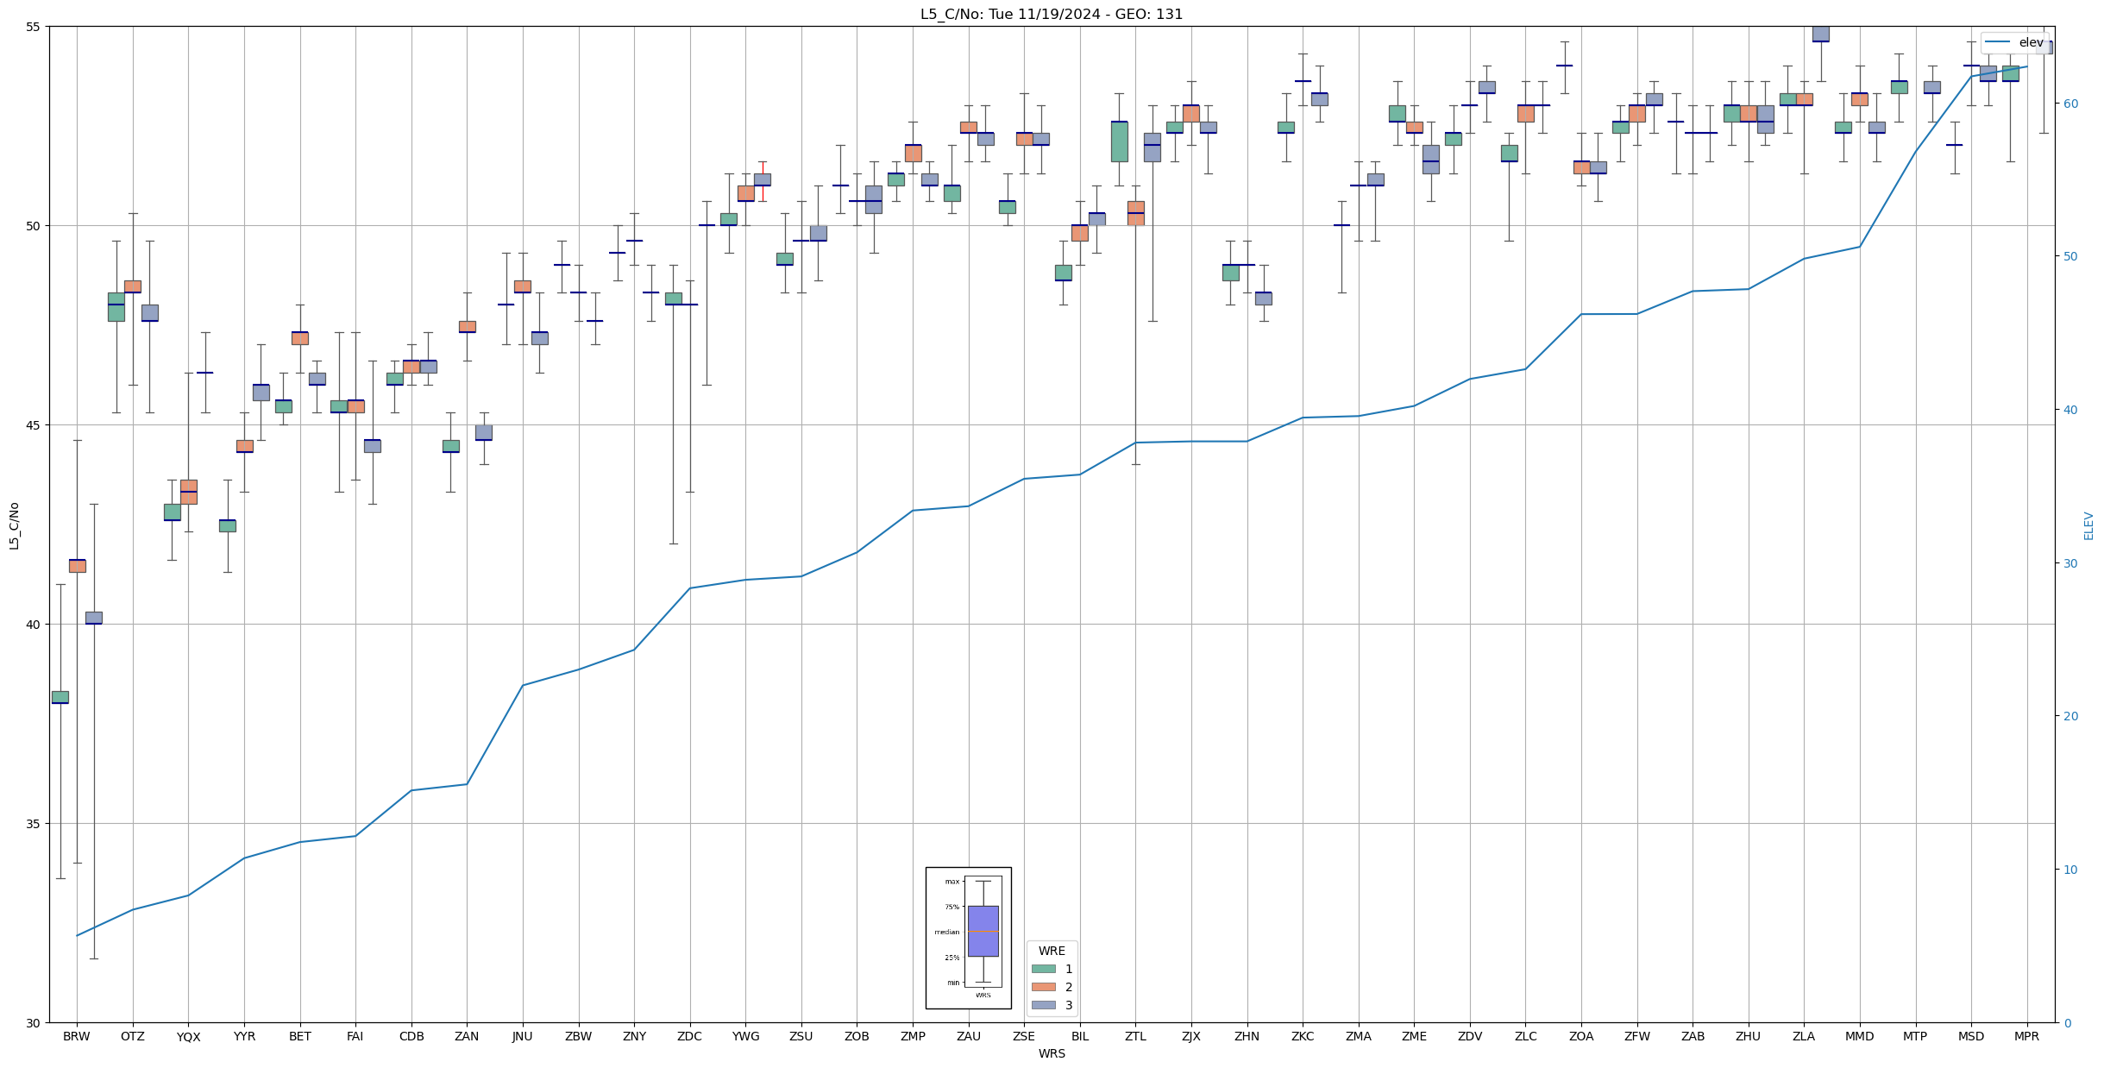This screenshot has width=2104, height=1068.
Task: Click the orange WRE 2 legend swatch
Action: click(x=1043, y=987)
